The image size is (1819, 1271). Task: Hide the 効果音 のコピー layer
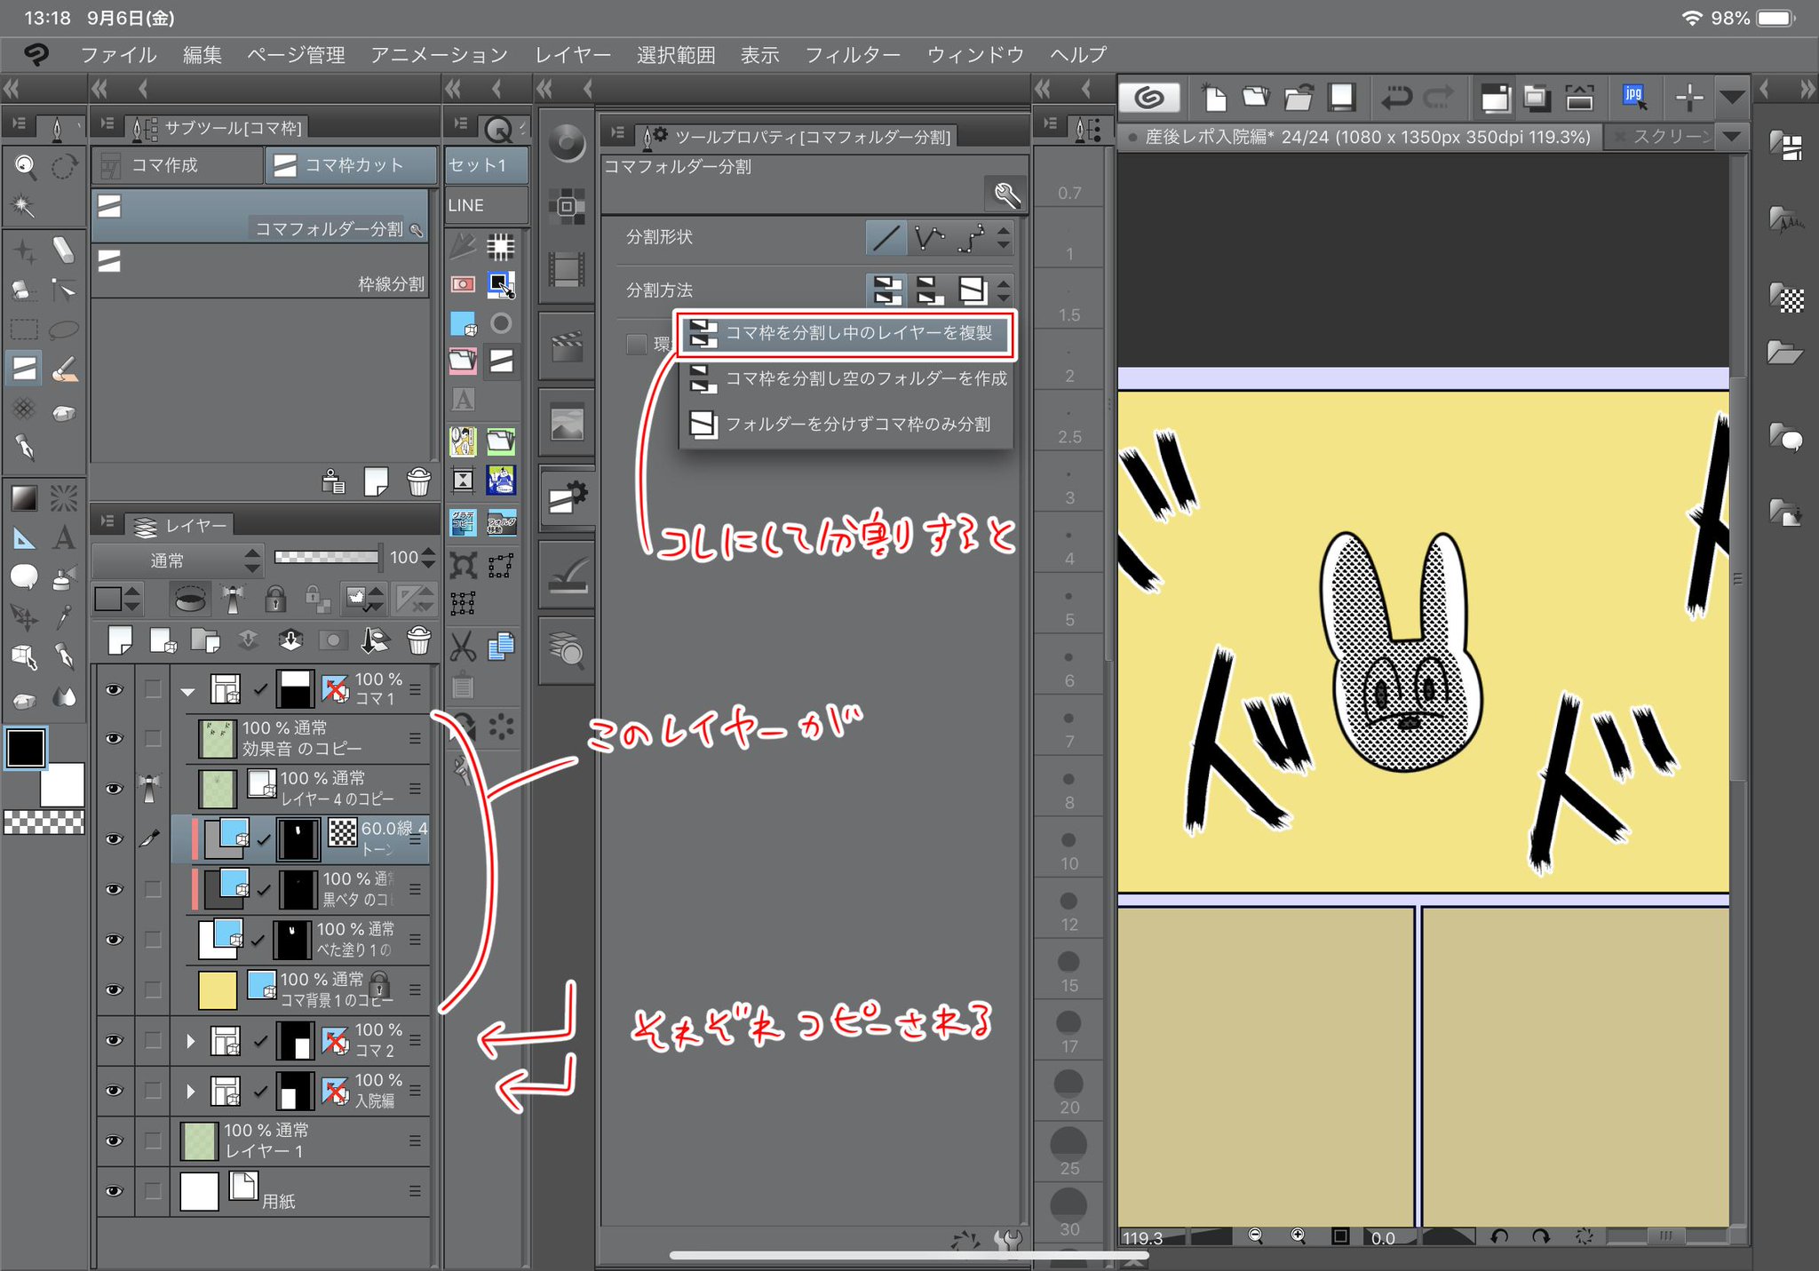tap(115, 738)
